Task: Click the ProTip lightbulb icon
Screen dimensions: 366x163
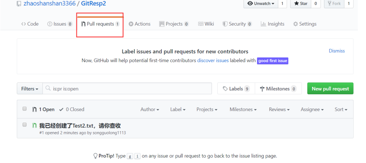Action: 95,156
